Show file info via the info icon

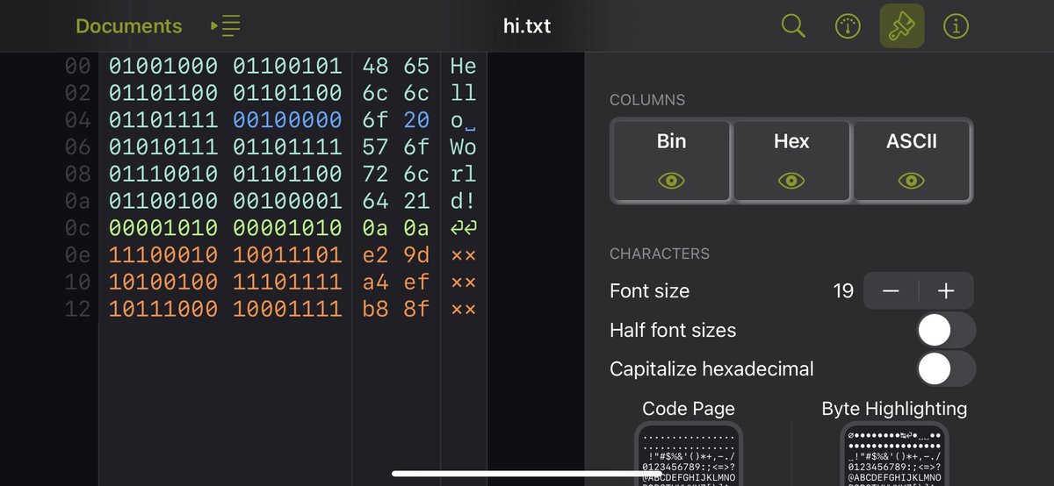click(x=956, y=26)
